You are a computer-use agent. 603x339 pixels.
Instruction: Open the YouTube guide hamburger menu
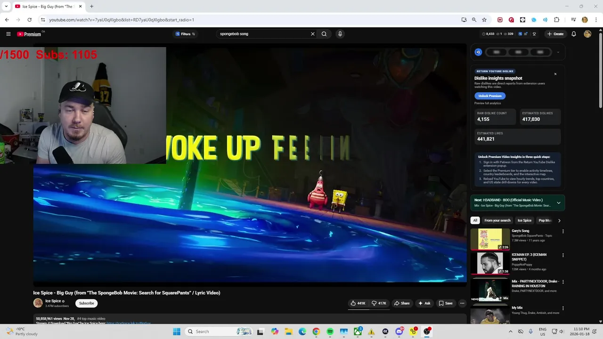click(8, 34)
